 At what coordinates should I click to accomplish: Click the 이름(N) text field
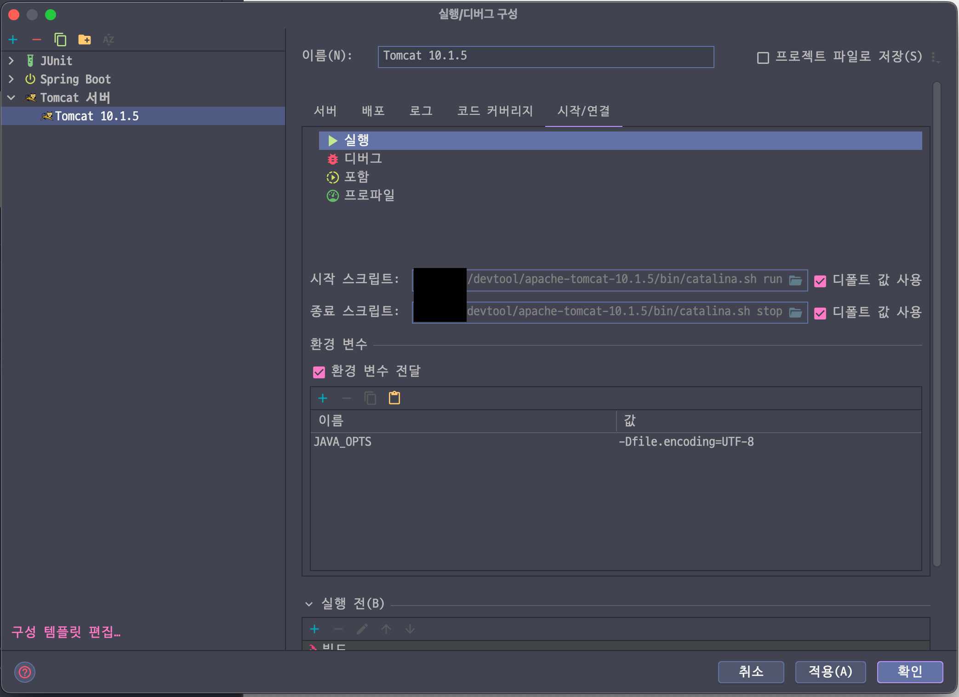[545, 57]
